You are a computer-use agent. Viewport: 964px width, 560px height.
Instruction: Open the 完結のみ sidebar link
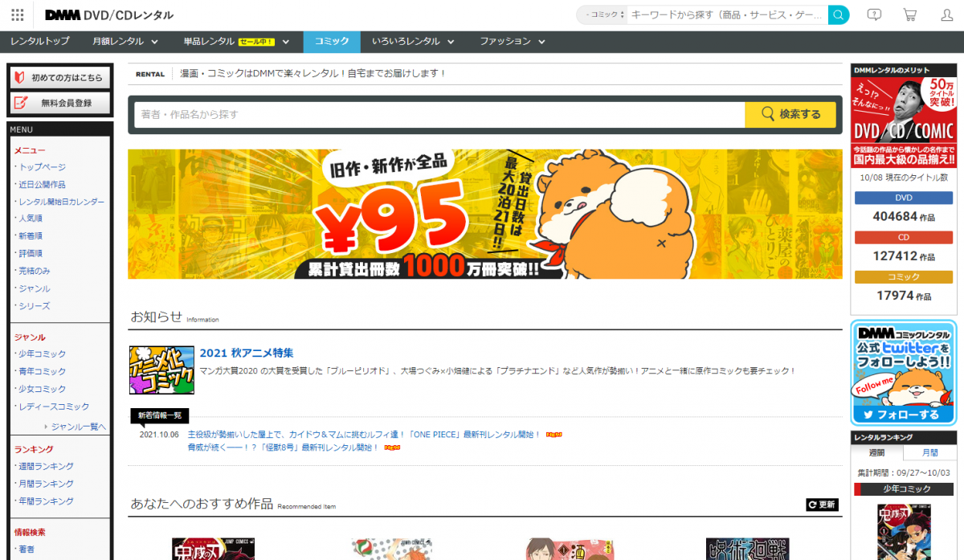click(35, 271)
